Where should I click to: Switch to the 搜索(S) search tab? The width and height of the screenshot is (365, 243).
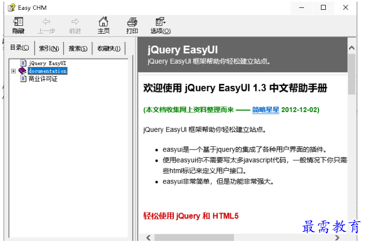[x=78, y=49]
